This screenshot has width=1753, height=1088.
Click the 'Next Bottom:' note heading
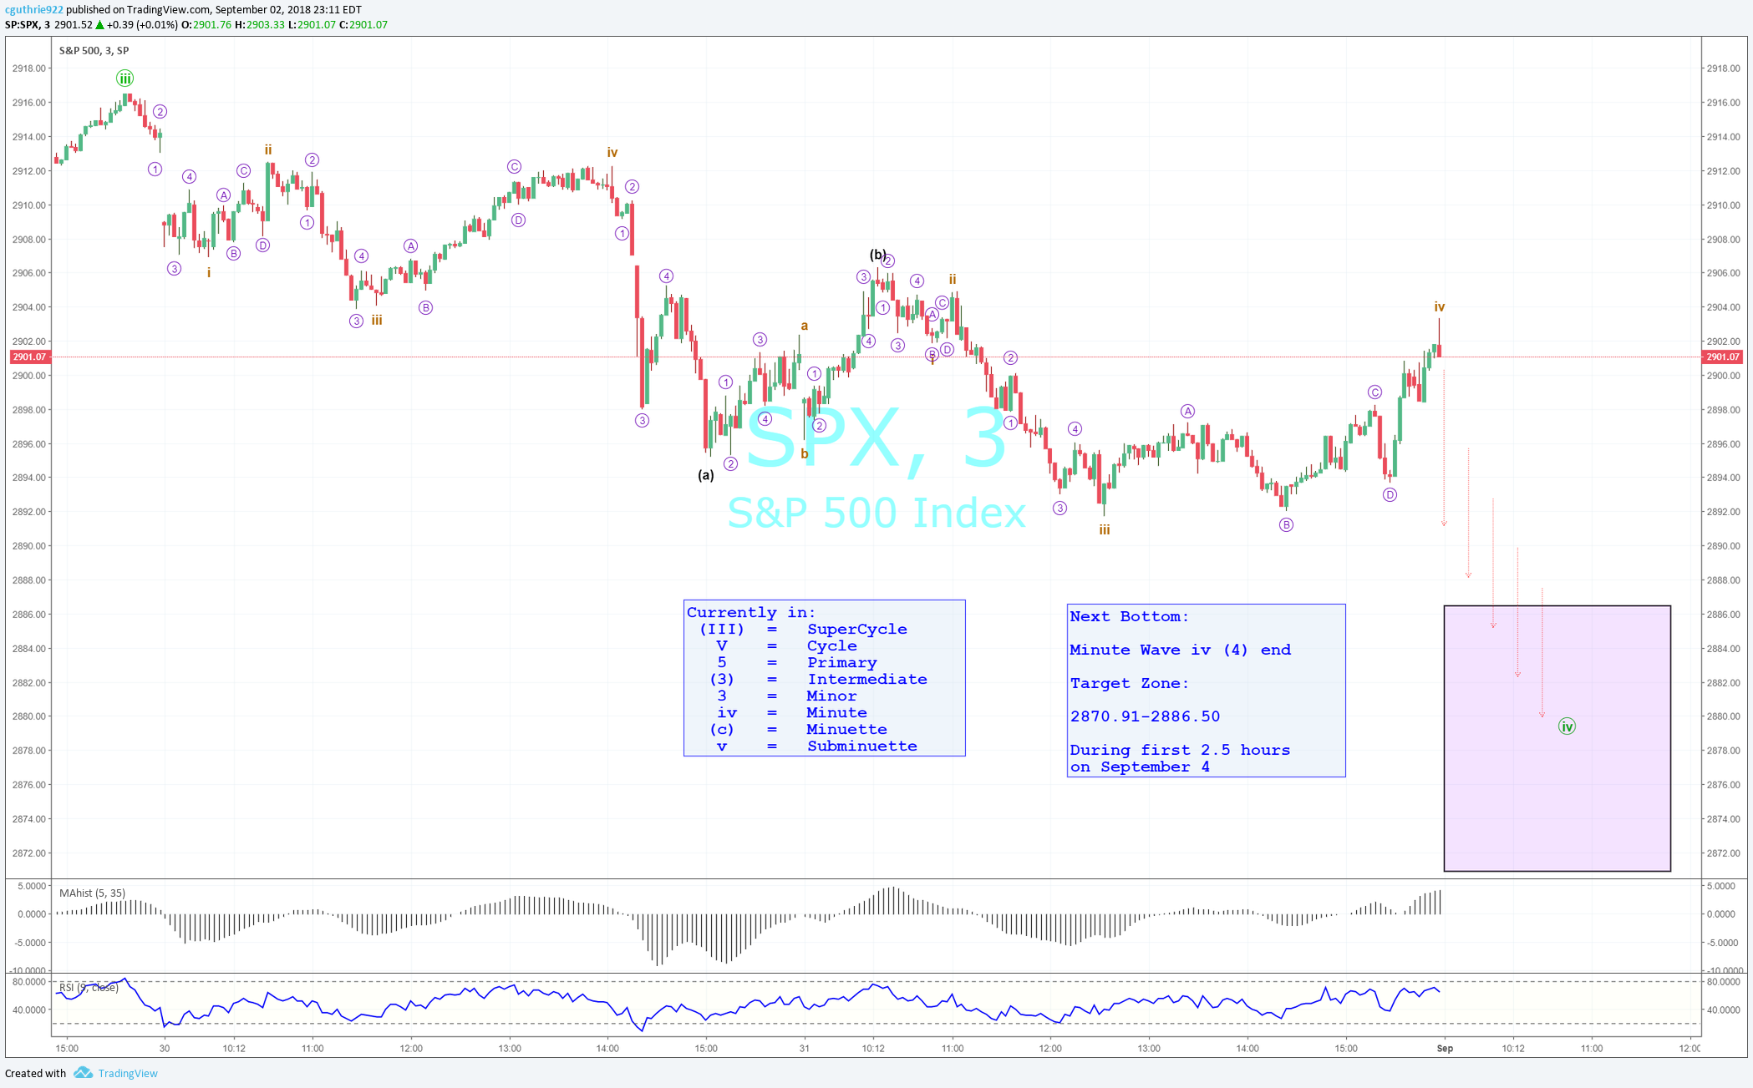coord(1129,616)
